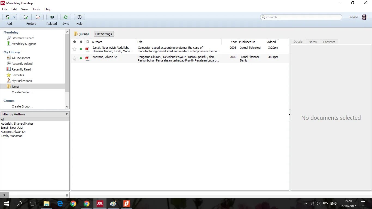Open PDF icon of Pengaruh Ukuran row
This screenshot has width=372, height=209.
click(87, 59)
